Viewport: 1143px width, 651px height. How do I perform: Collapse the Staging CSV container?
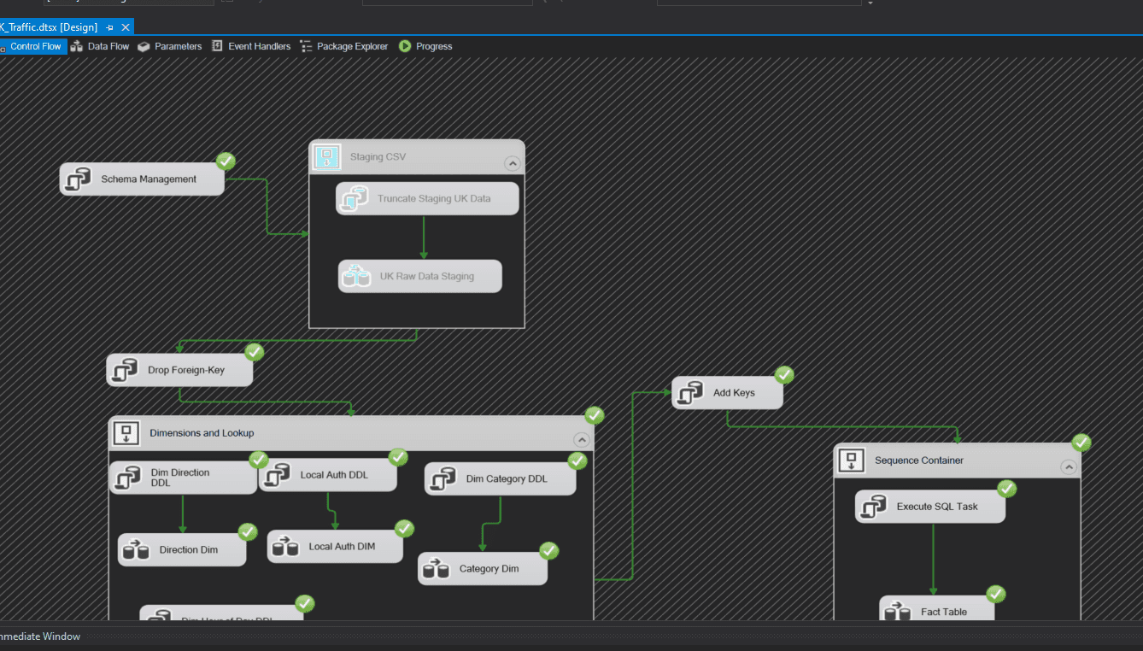[512, 162]
